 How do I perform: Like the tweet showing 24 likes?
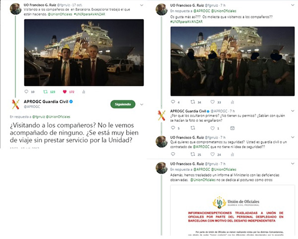point(213,154)
